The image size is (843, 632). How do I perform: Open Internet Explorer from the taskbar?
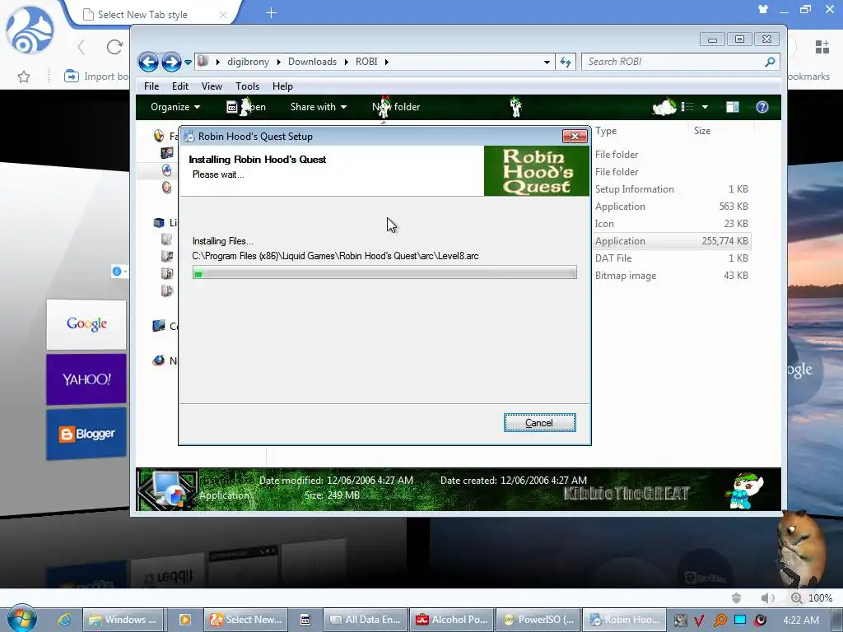tap(64, 620)
